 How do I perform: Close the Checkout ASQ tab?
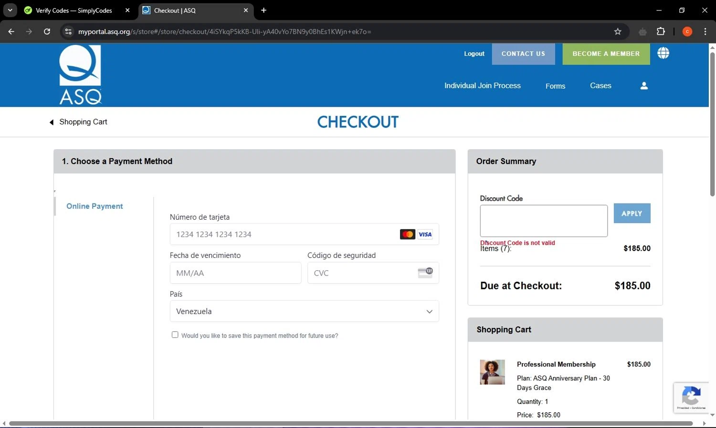pos(246,10)
